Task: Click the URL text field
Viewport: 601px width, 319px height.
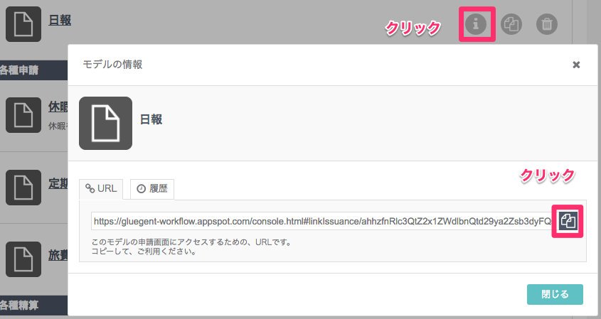Action: pyautogui.click(x=321, y=221)
